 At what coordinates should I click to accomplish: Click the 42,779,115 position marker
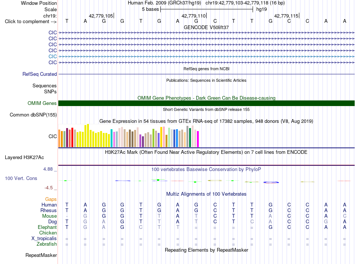[x=286, y=16]
